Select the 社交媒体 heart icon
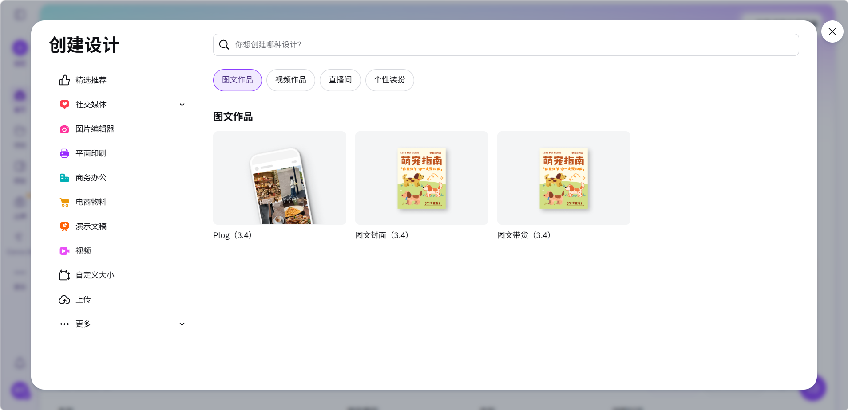Screen dimensions: 848x410 coord(64,105)
